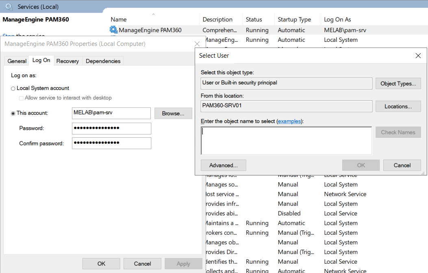Select the Local System account radio button
Screen dimensions: 428x273
tap(13, 89)
